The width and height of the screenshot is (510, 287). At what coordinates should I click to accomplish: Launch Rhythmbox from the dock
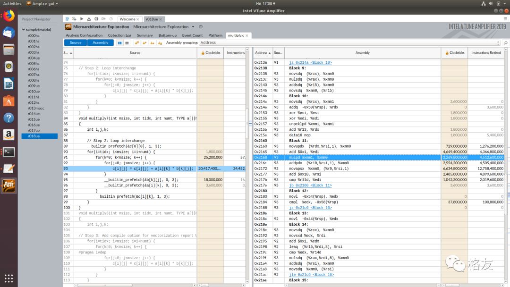[9, 67]
